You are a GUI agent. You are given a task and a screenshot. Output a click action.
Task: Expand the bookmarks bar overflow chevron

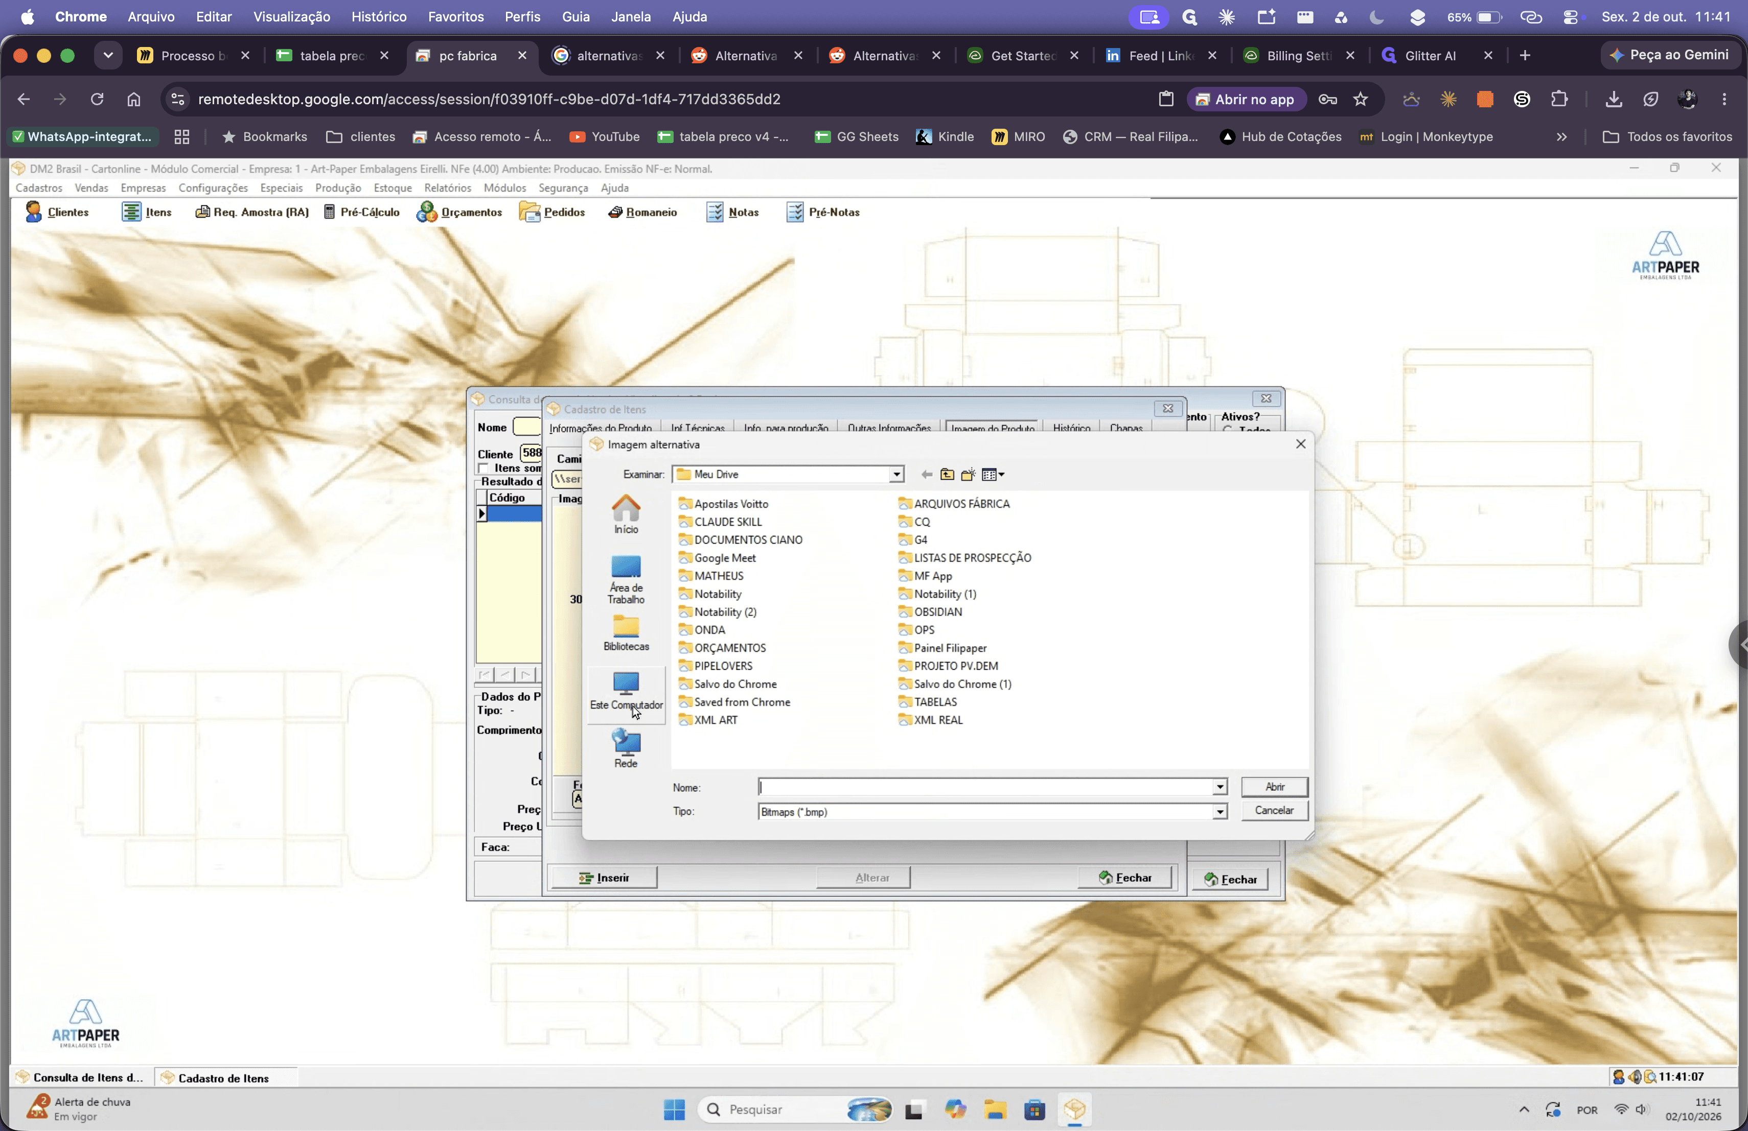1561,136
